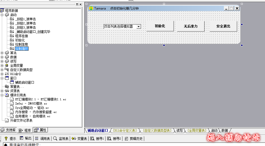This screenshot has height=146, width=265.
Task: Open subroutine _按钮3_被单击 in tree
Action: click(25, 27)
